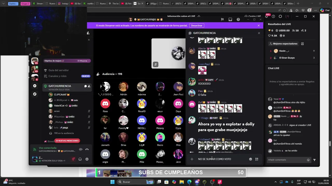Open server icon with 34 badge
This screenshot has width=332, height=186.
(34, 61)
